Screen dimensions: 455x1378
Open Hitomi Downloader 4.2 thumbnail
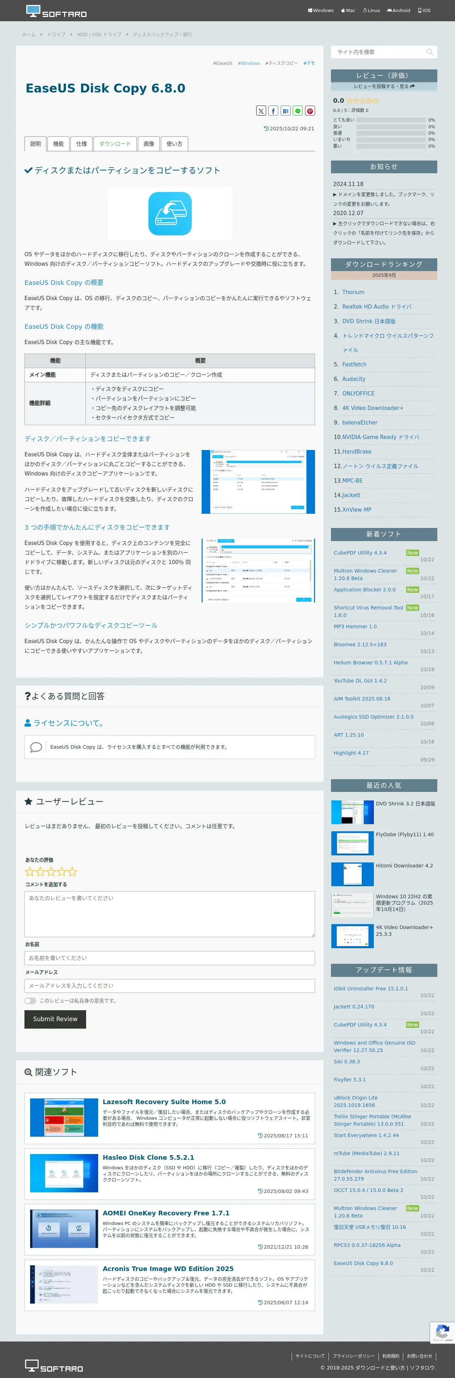(x=352, y=874)
